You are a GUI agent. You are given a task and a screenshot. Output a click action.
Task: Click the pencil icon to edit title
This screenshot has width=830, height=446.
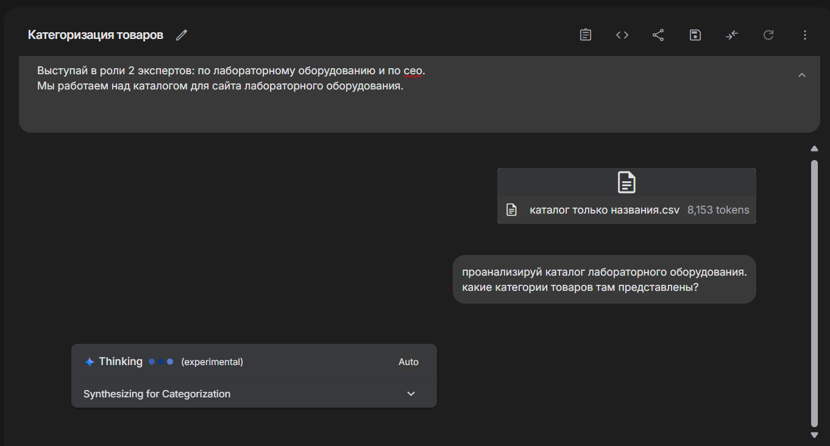tap(181, 35)
